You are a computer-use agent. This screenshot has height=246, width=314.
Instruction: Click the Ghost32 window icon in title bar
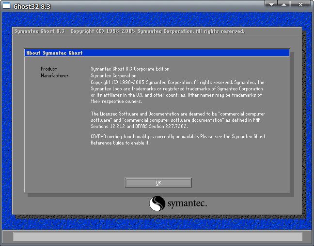tap(7, 6)
